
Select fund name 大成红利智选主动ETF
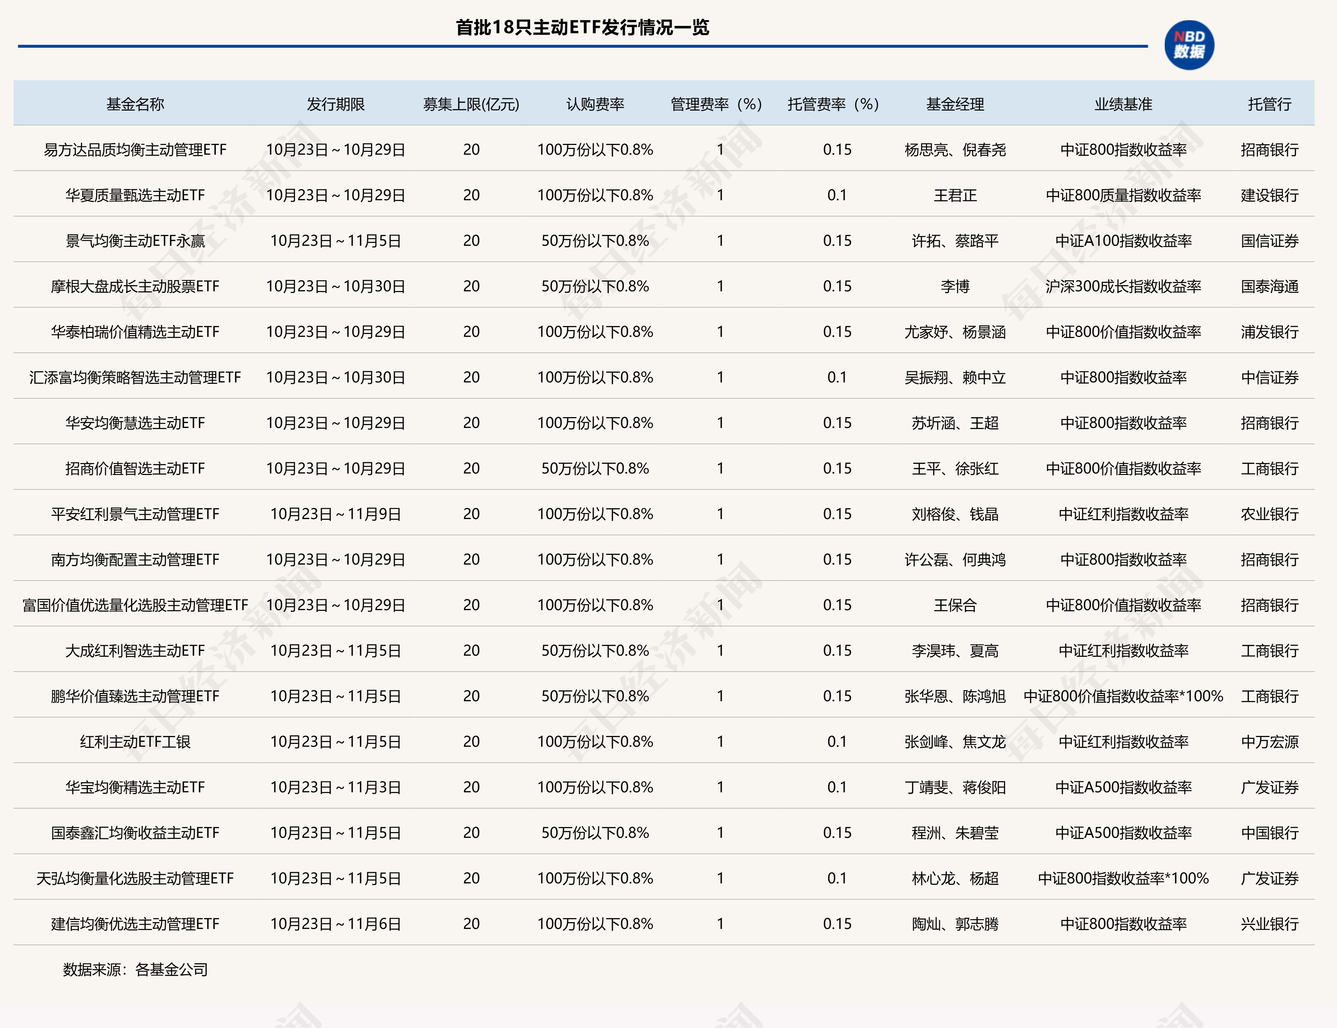click(x=135, y=651)
